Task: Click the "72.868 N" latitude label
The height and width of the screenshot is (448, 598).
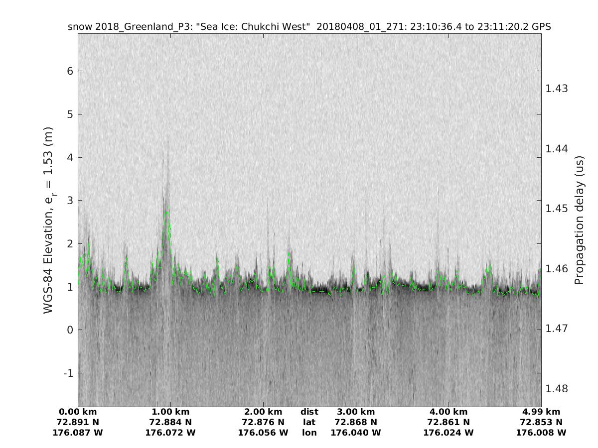Action: click(356, 422)
